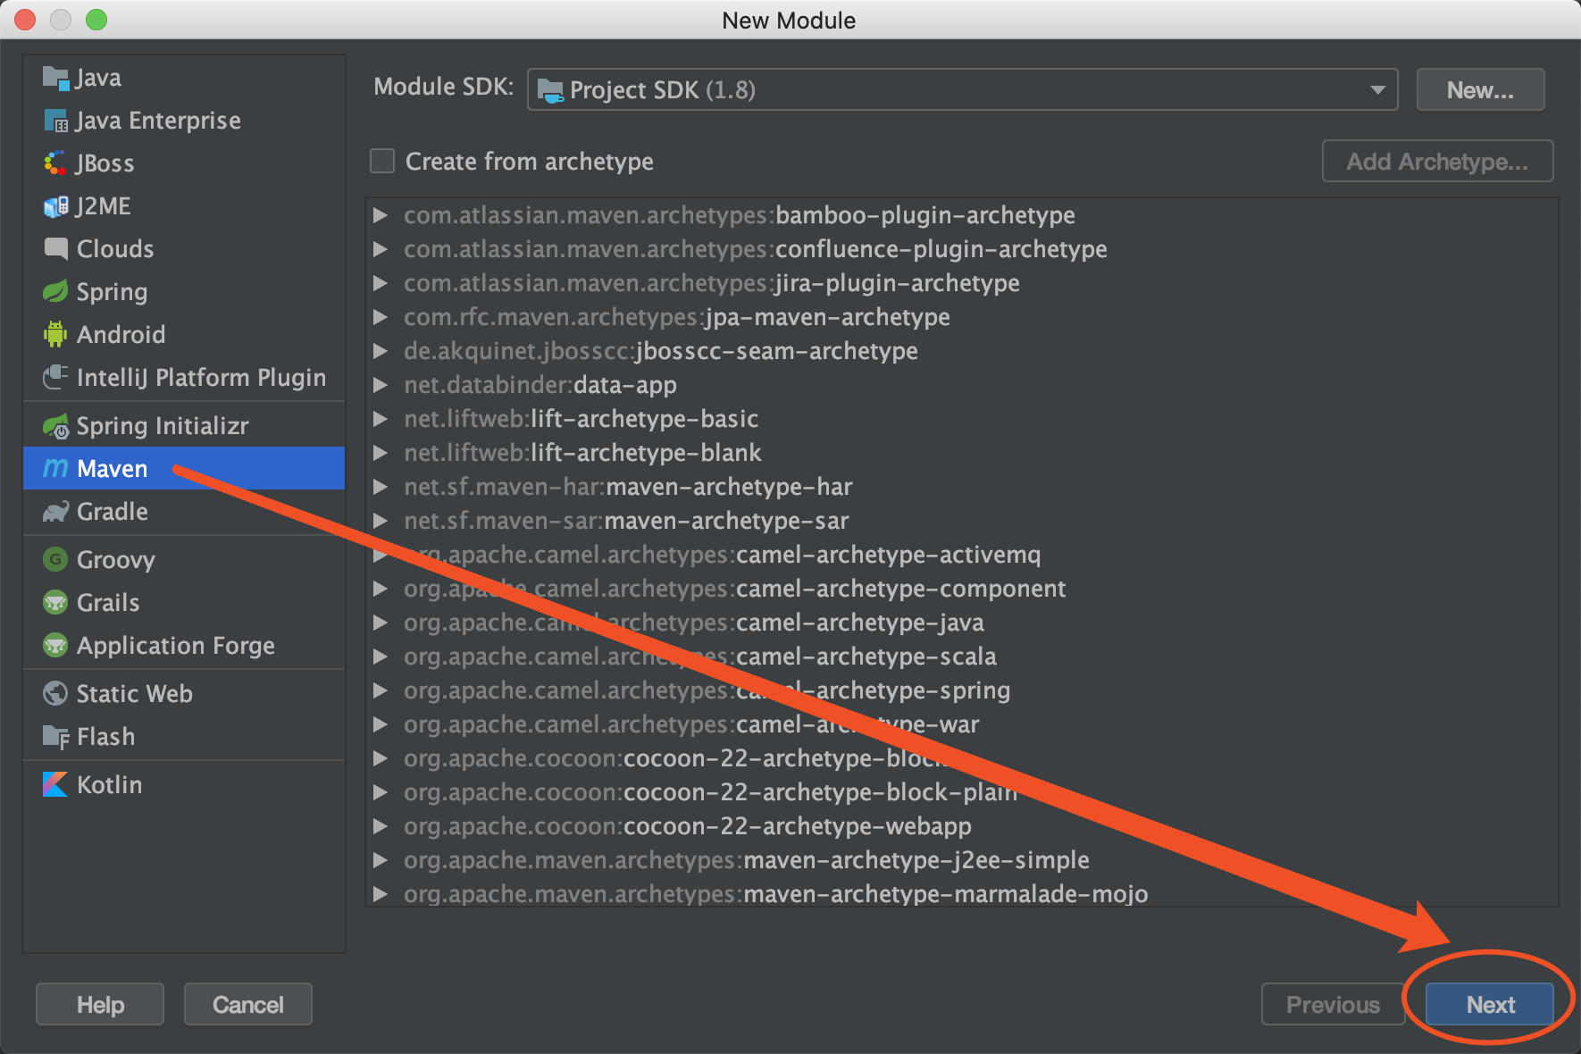Click the New... SDK button
Screen dimensions: 1581x1054
tap(1479, 90)
